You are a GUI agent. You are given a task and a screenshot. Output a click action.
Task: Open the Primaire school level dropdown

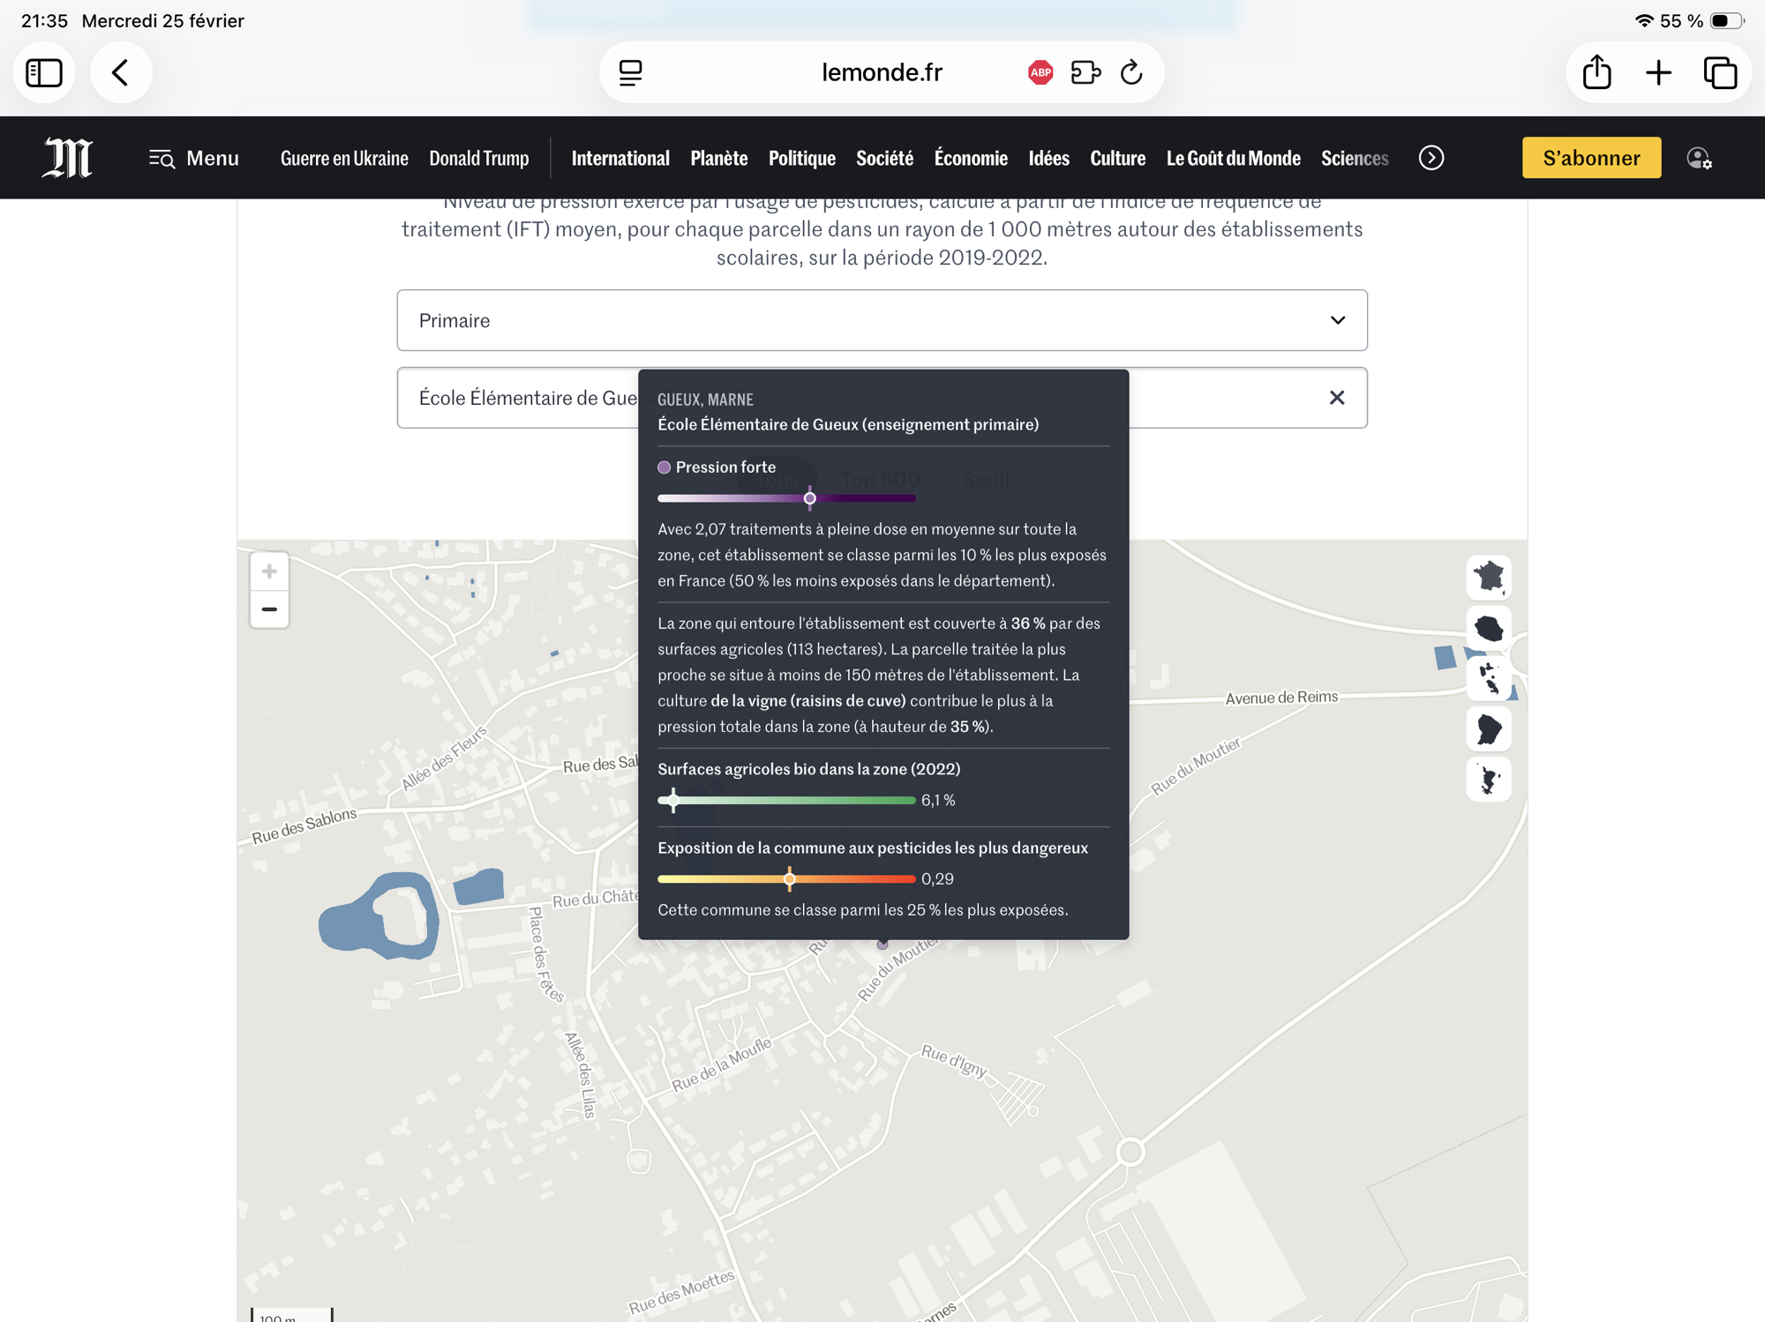(x=882, y=320)
